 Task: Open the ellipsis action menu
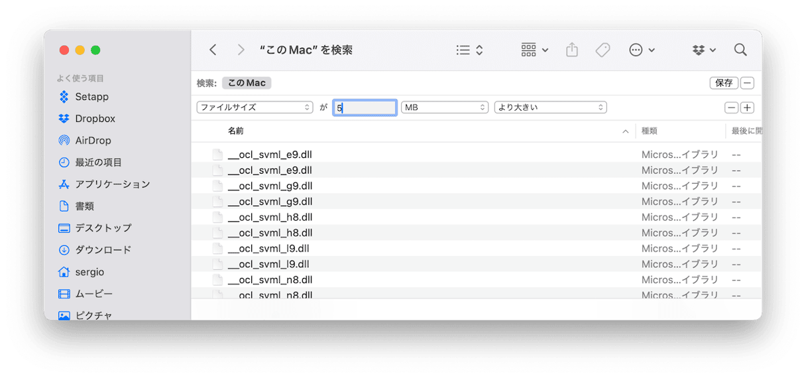pos(642,50)
